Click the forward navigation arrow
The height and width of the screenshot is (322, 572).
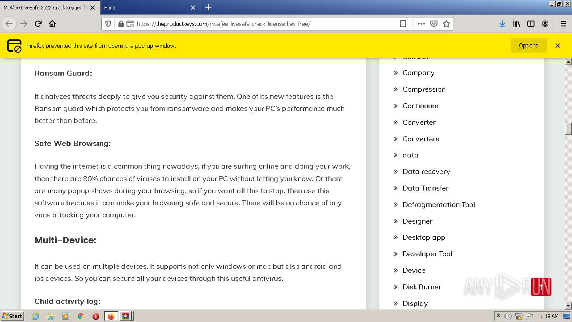pyautogui.click(x=24, y=24)
